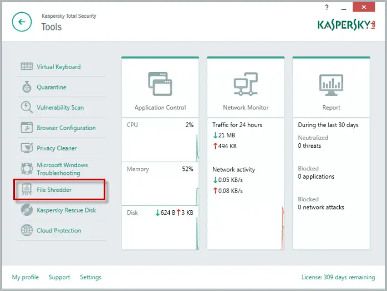Click the Kaspersky Lab logo
The image size is (387, 291).
[x=347, y=25]
